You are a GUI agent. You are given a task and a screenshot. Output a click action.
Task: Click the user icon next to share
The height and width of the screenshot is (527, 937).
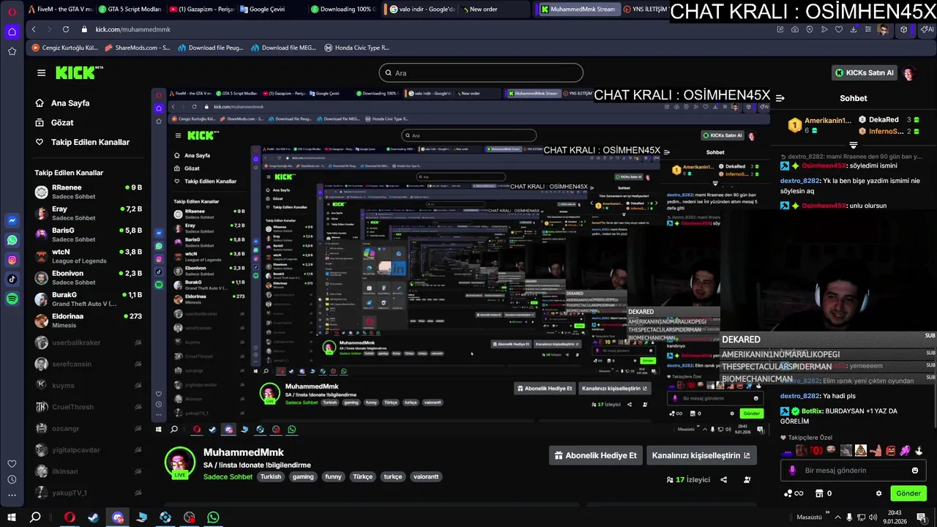[747, 479]
